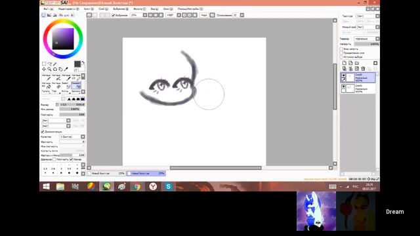Open the Холст canvas menu

point(89,9)
